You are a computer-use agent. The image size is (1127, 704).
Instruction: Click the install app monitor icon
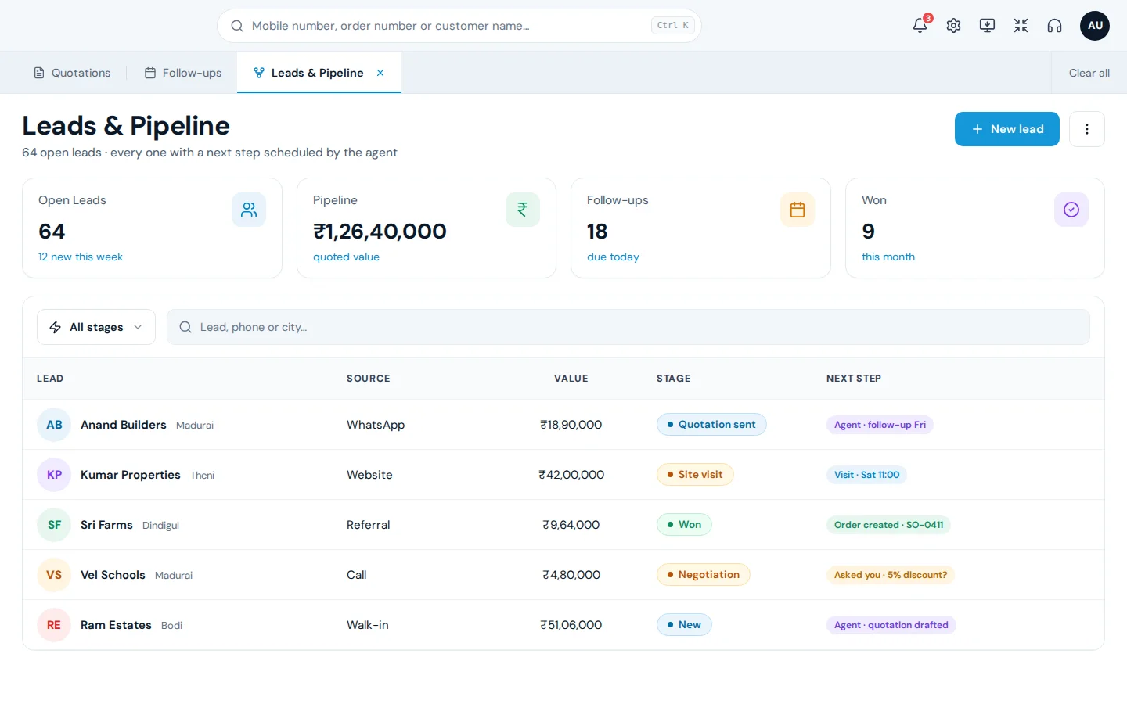pos(987,26)
